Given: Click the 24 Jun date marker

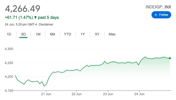Looking at the screenshot, I should coord(140,94).
